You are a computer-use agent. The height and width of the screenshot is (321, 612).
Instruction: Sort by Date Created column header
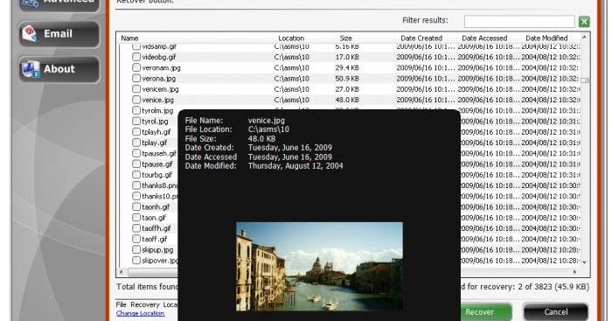pyautogui.click(x=421, y=38)
